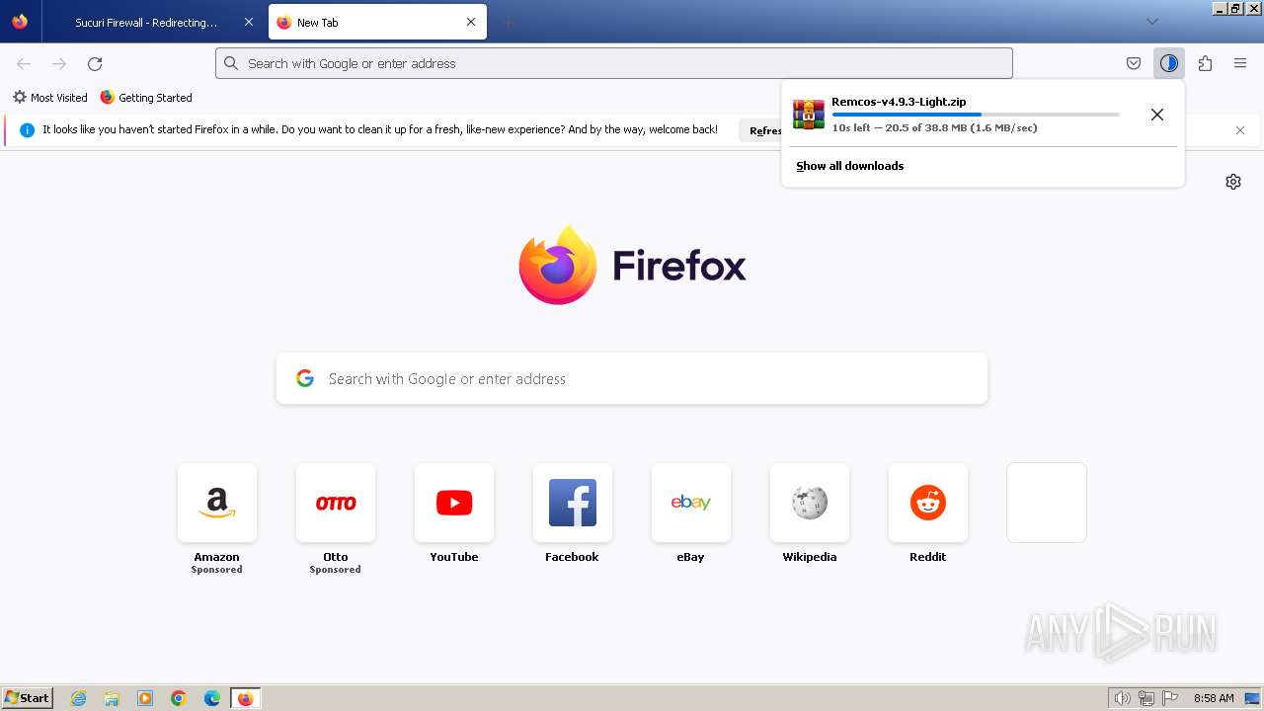This screenshot has width=1264, height=711.
Task: Open the volume tray icon
Action: (x=1122, y=698)
